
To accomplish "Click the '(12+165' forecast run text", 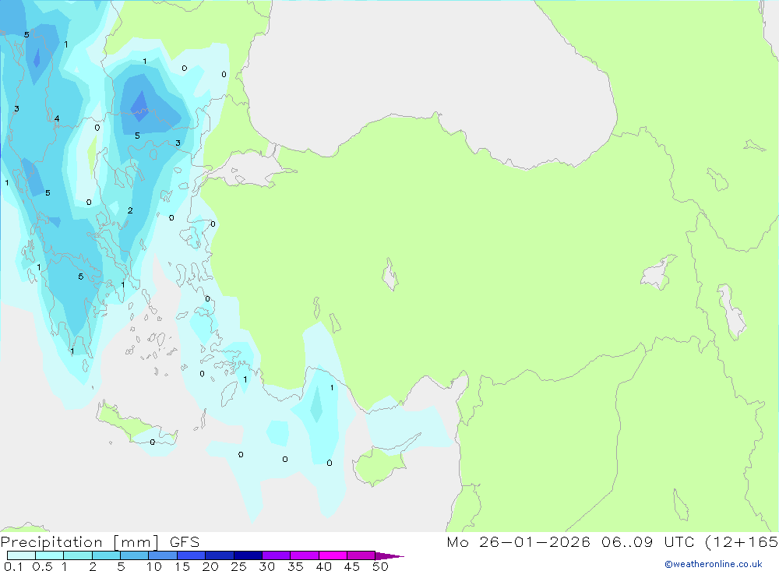I will [x=742, y=541].
